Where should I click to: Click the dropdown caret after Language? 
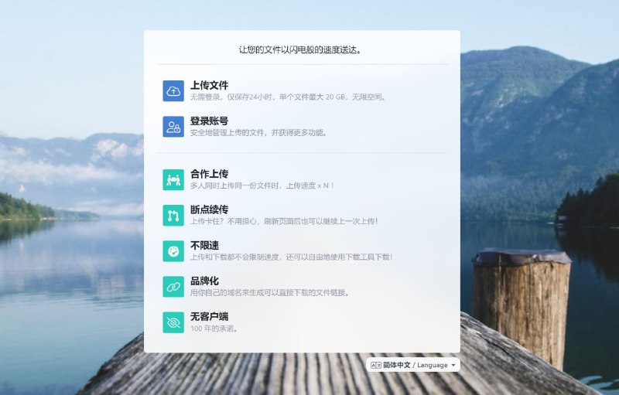click(x=453, y=366)
